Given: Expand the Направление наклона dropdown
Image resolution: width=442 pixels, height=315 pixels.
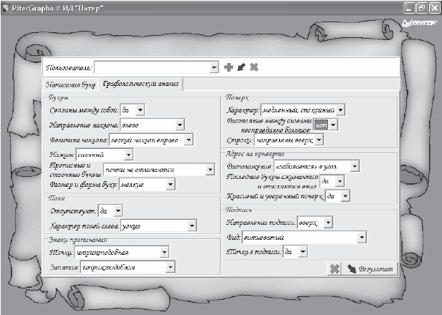Looking at the screenshot, I should [x=180, y=124].
